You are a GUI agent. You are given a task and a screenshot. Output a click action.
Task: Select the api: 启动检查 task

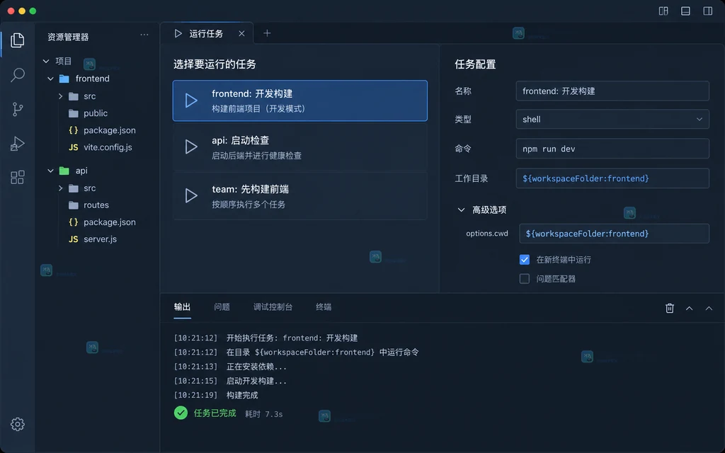299,147
